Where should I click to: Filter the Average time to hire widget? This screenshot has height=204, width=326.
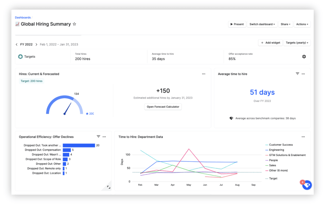298,74
